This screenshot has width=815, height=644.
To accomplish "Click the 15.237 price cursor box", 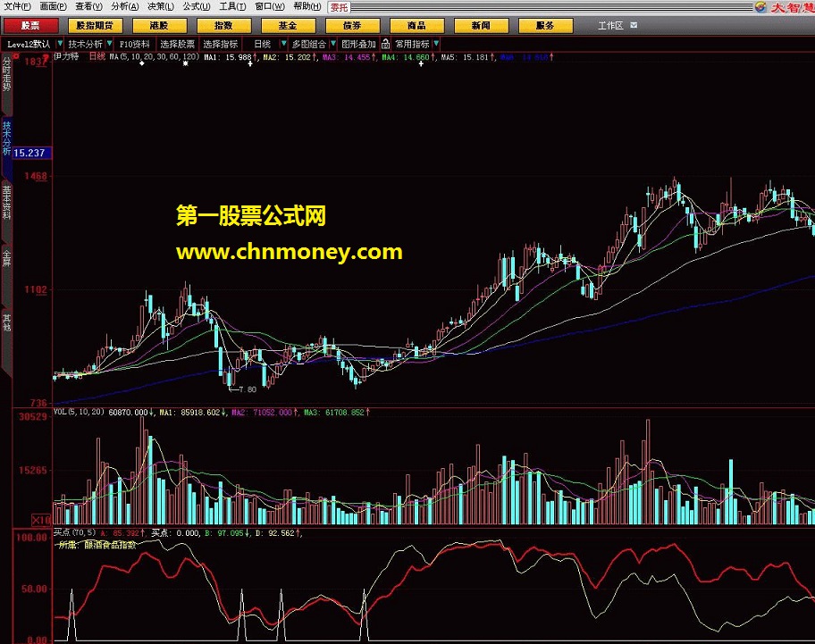I will tap(31, 154).
